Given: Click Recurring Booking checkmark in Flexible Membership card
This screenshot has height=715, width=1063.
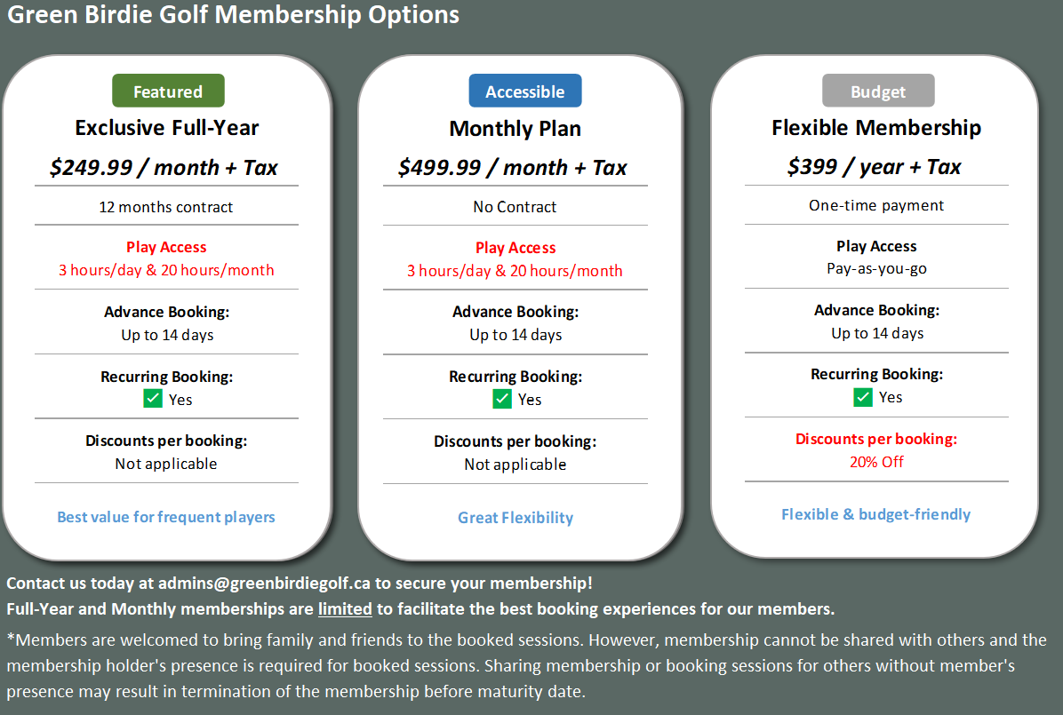Looking at the screenshot, I should (x=863, y=397).
